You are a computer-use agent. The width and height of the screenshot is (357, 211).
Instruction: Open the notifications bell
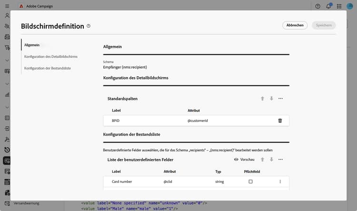(328, 6)
